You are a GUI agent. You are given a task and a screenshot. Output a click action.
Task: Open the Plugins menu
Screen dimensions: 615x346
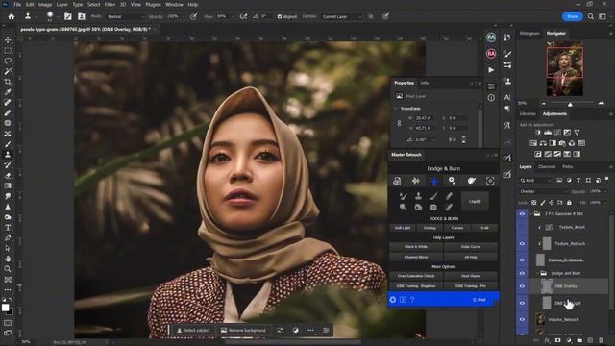click(x=153, y=4)
